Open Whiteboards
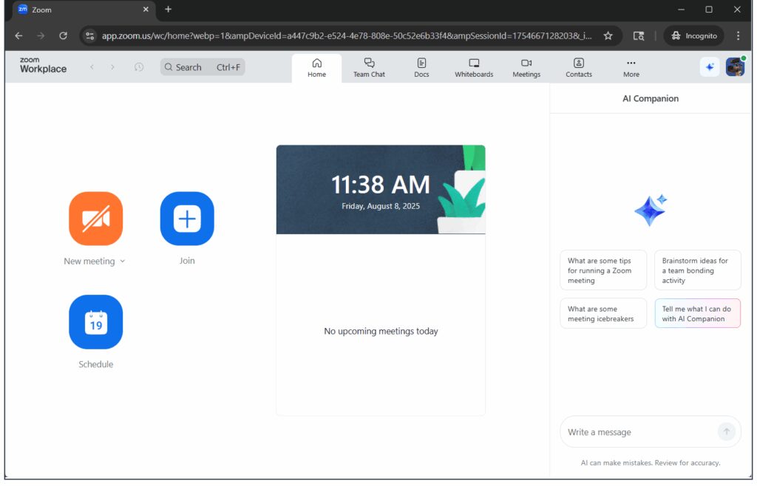Viewport: 757px width, 486px height. pos(473,67)
